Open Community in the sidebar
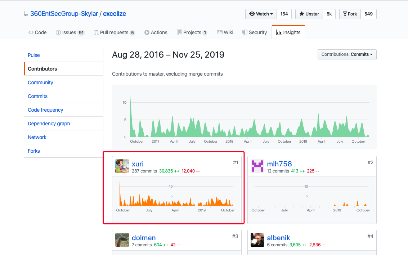Screen dimensions: 408x255 (x=63, y=82)
